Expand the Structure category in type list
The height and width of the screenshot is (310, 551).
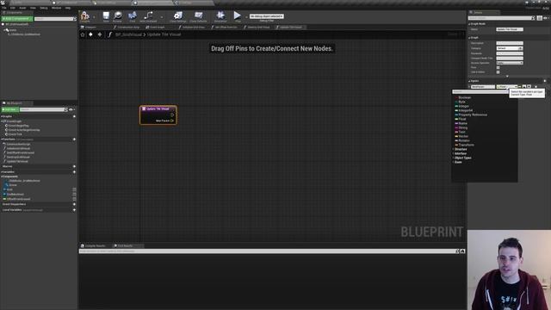click(460, 149)
